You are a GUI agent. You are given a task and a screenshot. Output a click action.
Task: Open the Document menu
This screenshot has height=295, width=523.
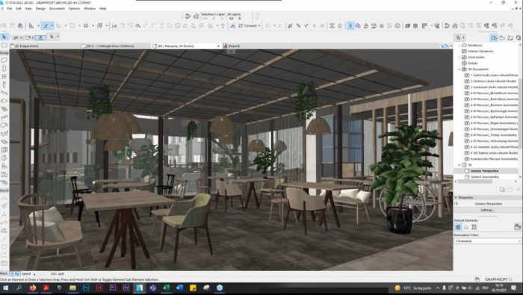(x=57, y=8)
